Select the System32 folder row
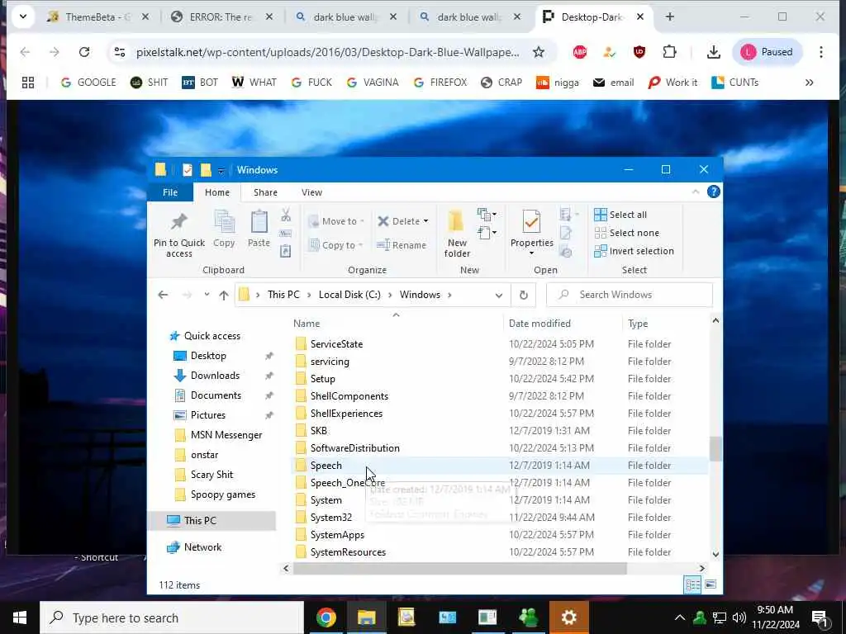This screenshot has width=846, height=634. [500, 518]
